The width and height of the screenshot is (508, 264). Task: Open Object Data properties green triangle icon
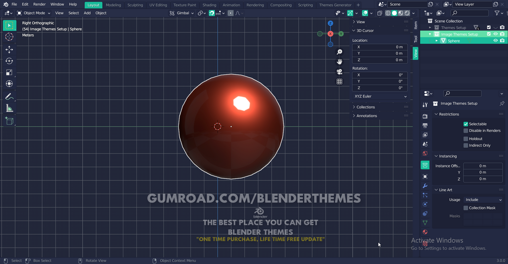coord(425,223)
